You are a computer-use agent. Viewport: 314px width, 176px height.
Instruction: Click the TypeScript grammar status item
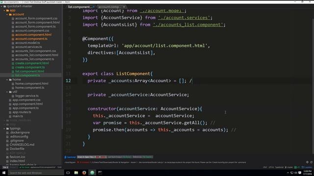pos(279,167)
